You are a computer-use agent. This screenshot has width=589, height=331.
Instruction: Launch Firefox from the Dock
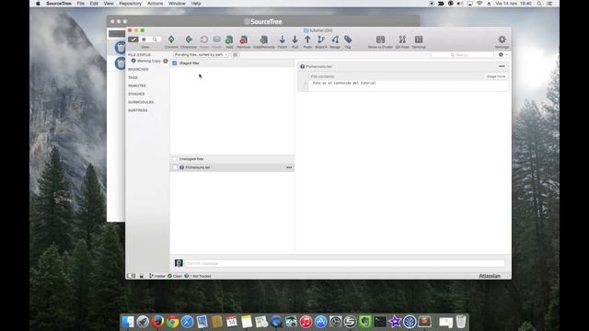157,322
